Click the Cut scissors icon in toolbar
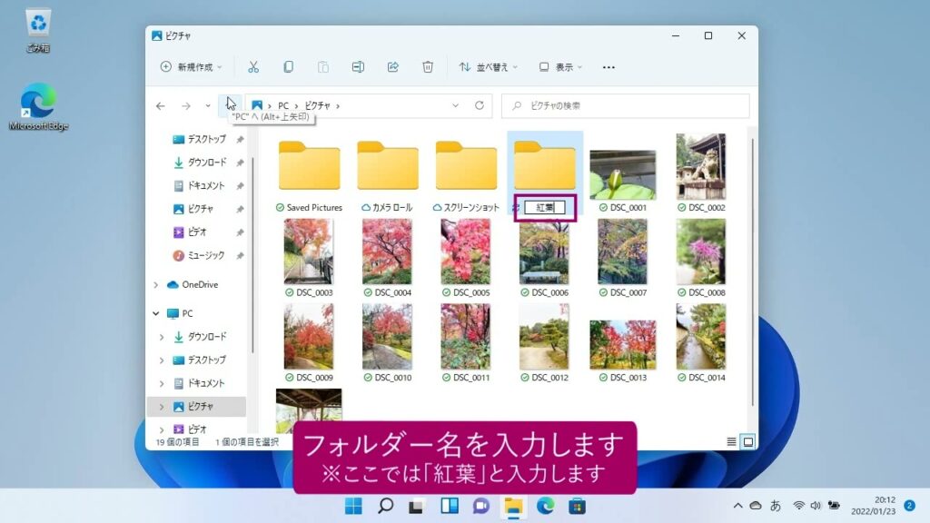Image resolution: width=930 pixels, height=523 pixels. tap(253, 67)
